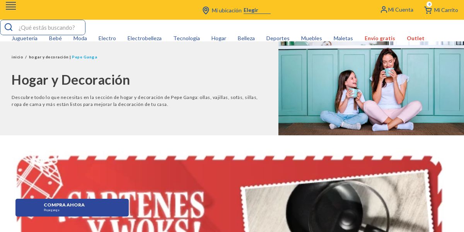Click the 'inicio' breadcrumb
This screenshot has width=464, height=232.
(17, 57)
